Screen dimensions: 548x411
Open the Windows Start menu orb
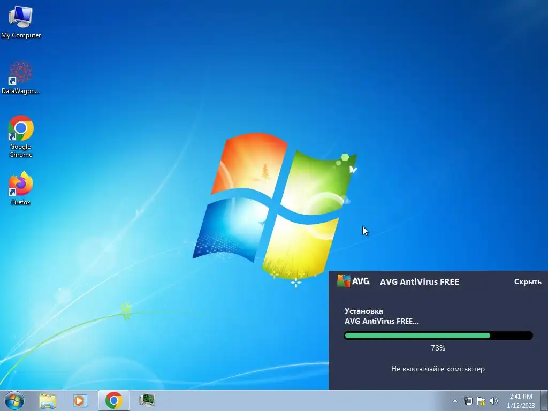[14, 400]
